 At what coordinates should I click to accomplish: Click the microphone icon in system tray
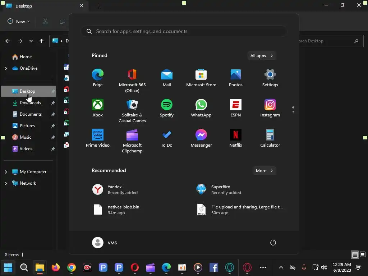[304, 267]
